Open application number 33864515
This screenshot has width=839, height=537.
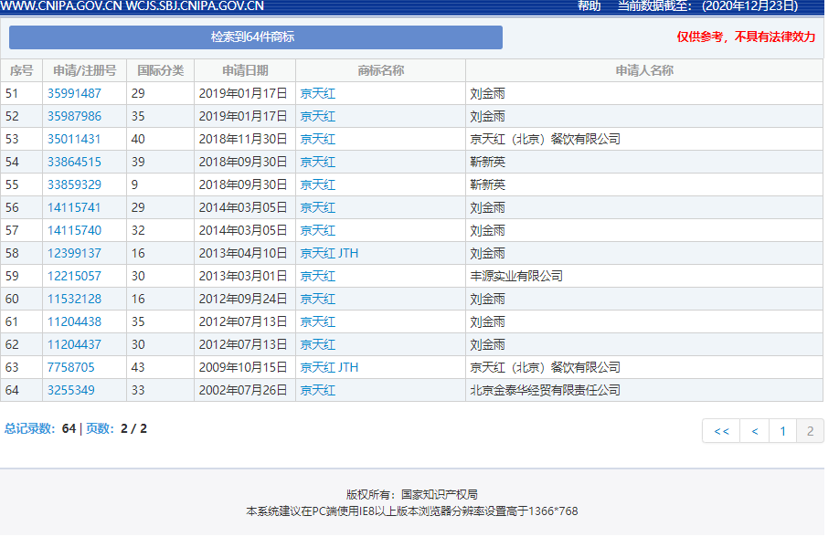[x=74, y=162]
